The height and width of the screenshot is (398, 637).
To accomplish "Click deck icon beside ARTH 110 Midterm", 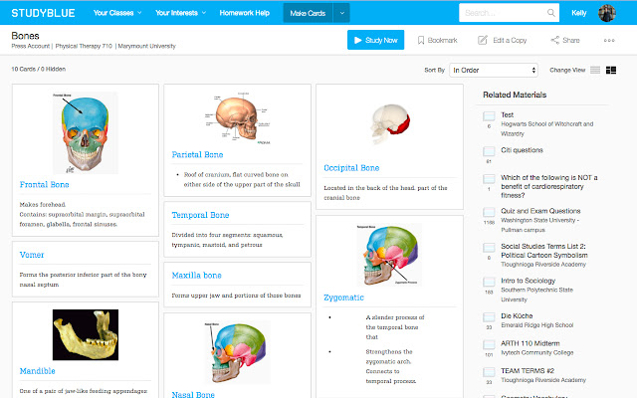I will [489, 345].
